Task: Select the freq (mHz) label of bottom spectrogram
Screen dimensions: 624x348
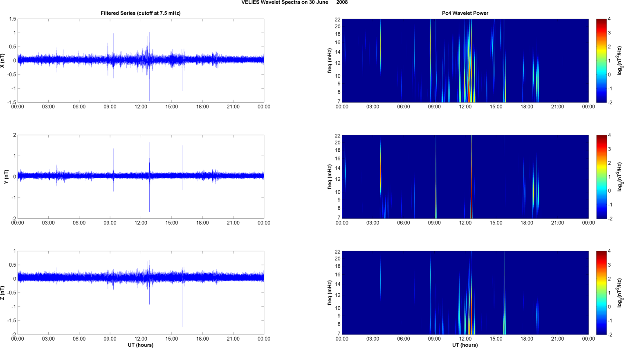Action: pyautogui.click(x=330, y=293)
